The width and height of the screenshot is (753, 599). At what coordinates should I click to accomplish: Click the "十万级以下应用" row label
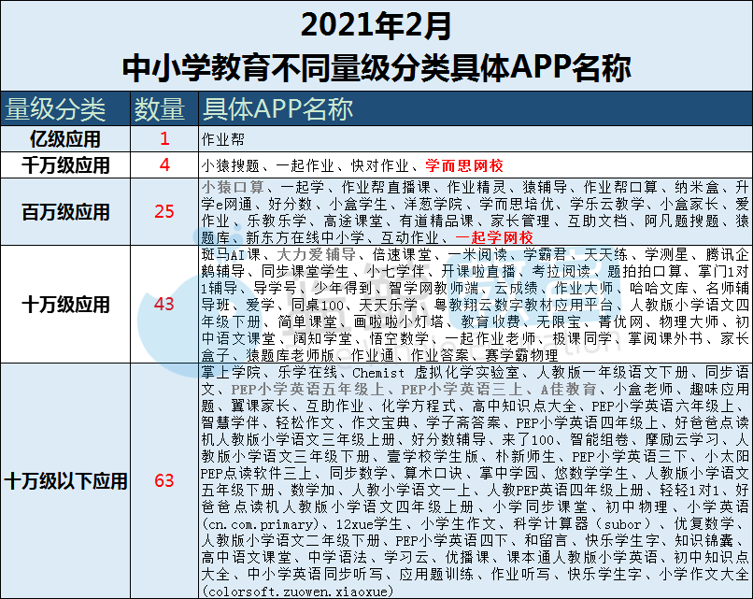click(x=65, y=481)
